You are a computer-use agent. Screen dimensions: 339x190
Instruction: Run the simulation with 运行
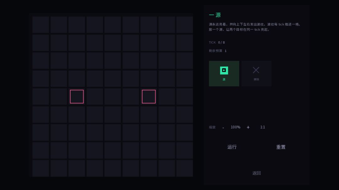[232, 147]
